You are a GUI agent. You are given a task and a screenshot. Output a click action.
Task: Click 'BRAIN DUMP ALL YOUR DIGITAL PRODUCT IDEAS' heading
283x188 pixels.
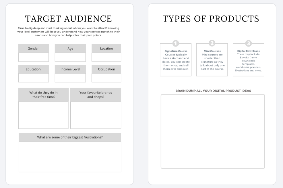[x=213, y=91]
